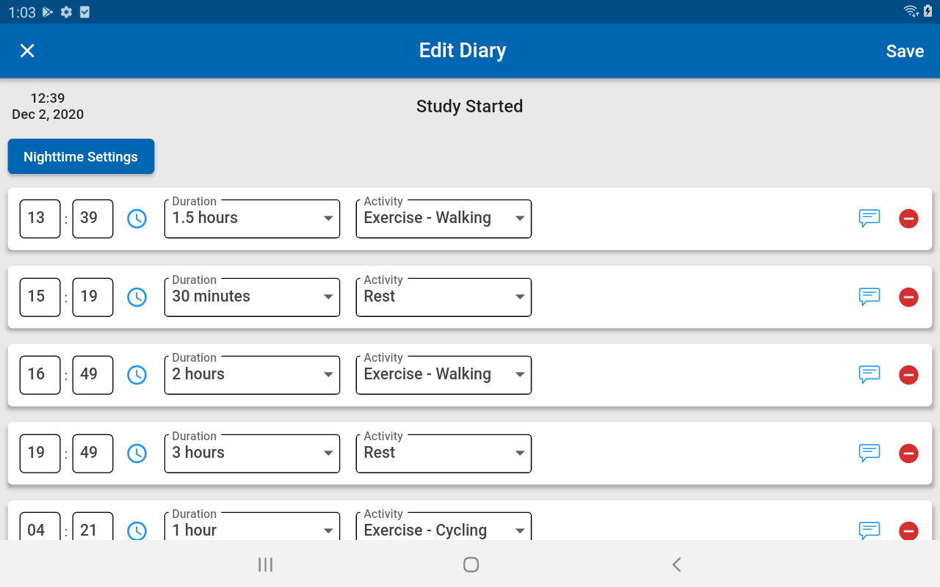Open time picker clock for 13:39 entry
This screenshot has height=587, width=940.
137,219
